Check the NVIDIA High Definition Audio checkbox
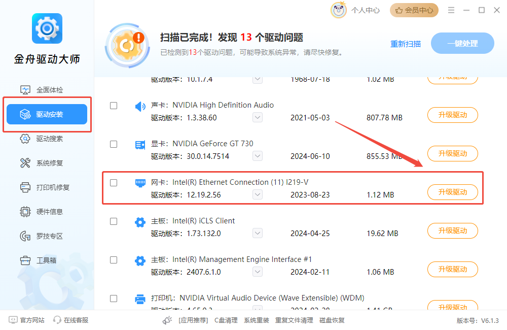 click(114, 106)
